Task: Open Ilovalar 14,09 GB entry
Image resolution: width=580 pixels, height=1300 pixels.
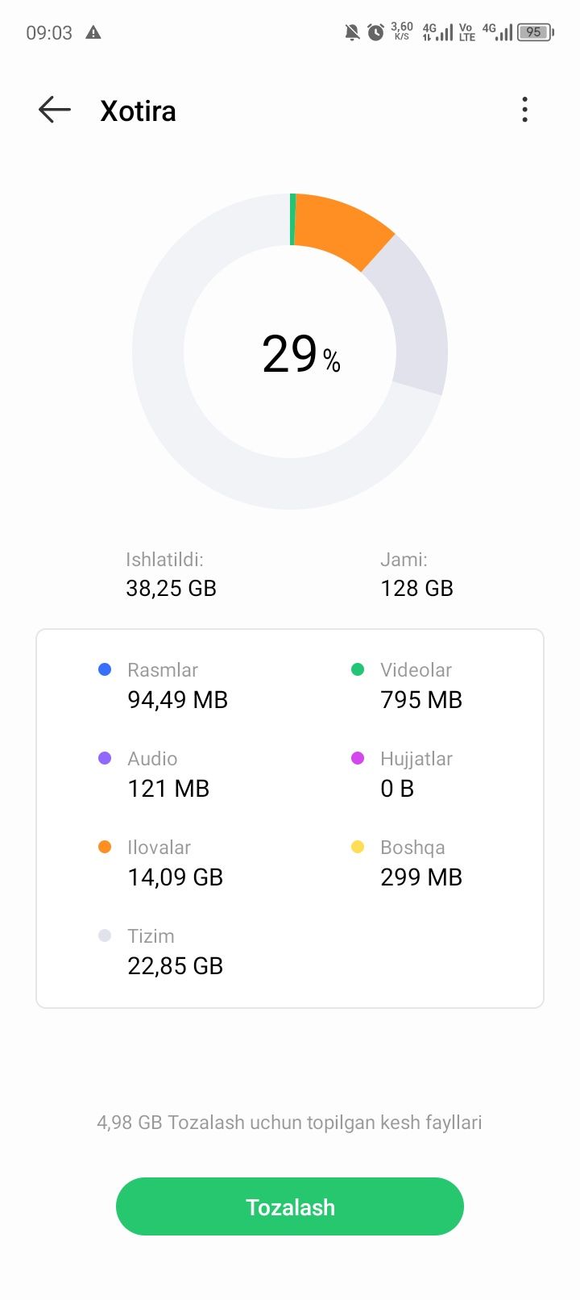Action: pyautogui.click(x=160, y=862)
